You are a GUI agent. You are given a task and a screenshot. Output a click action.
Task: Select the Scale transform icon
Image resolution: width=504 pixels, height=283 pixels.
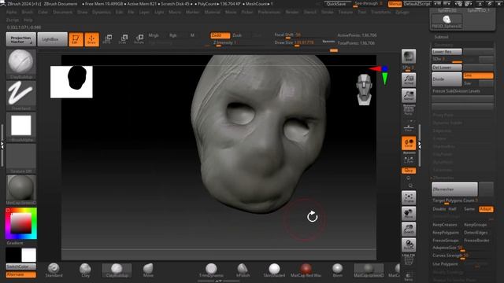(123, 39)
